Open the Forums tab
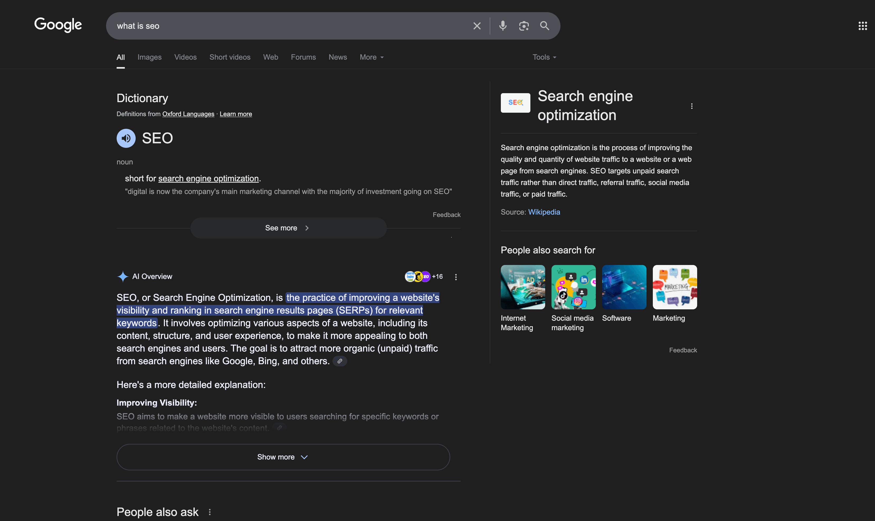Screen dimensions: 875x521 coord(303,57)
